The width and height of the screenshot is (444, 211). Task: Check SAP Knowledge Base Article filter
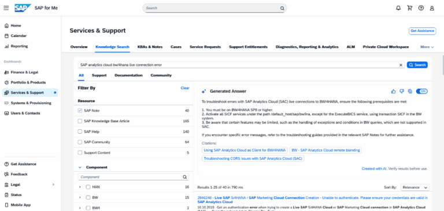(x=80, y=121)
